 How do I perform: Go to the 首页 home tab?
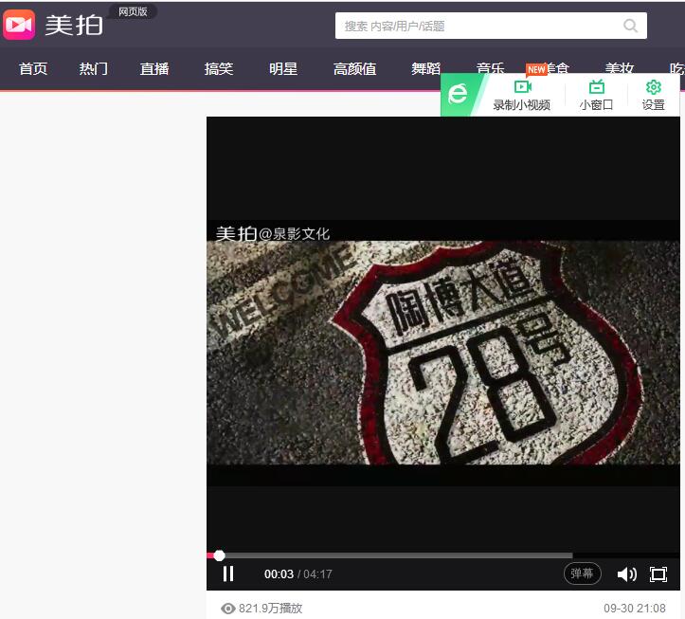click(x=33, y=69)
